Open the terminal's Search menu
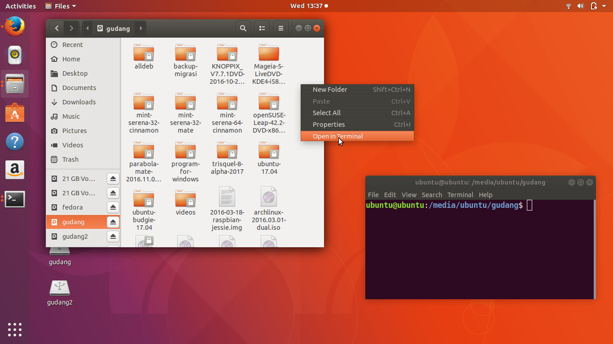 pyautogui.click(x=432, y=195)
